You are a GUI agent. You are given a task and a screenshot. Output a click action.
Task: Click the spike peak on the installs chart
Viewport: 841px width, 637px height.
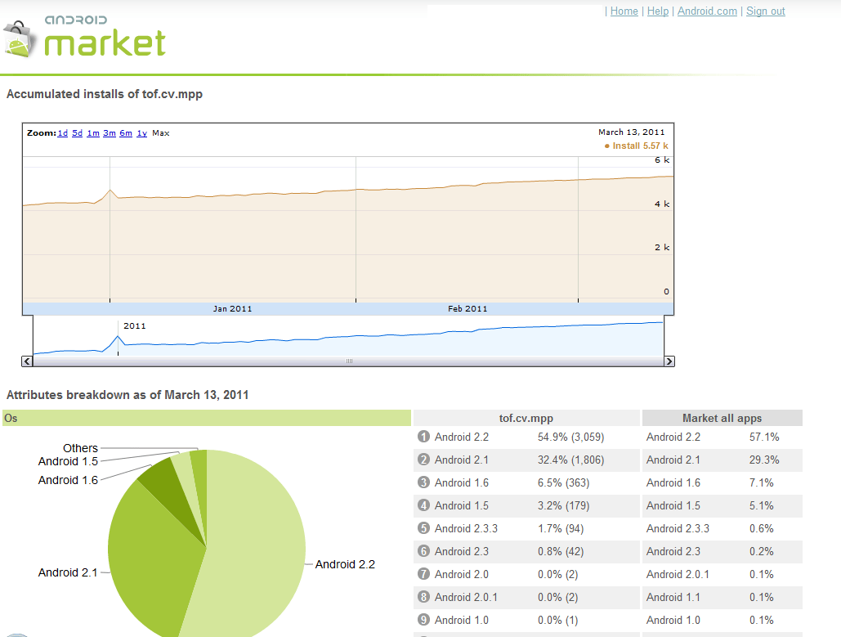pyautogui.click(x=110, y=190)
